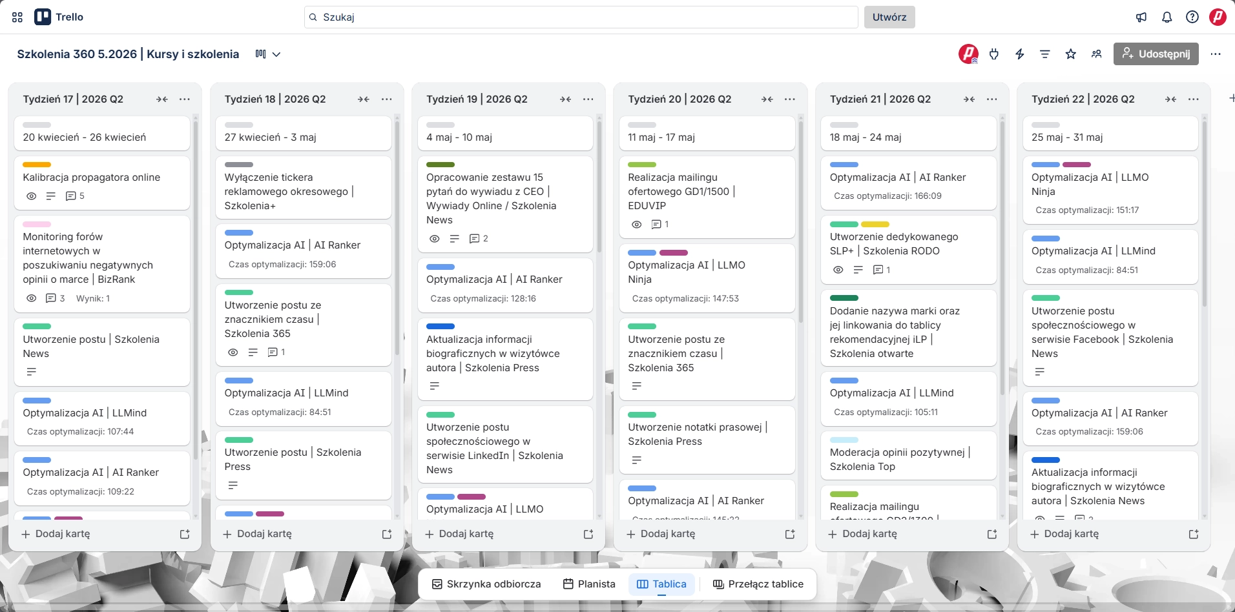Collapse the Tydzień 20 list
This screenshot has height=612, width=1235.
click(767, 99)
